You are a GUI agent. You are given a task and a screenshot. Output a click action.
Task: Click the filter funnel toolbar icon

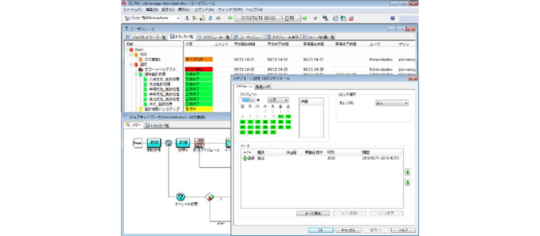[x=315, y=18]
